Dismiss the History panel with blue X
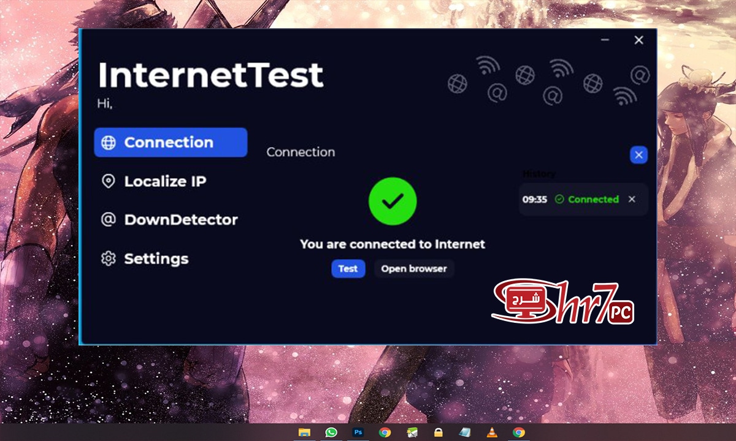This screenshot has width=736, height=441. click(638, 155)
